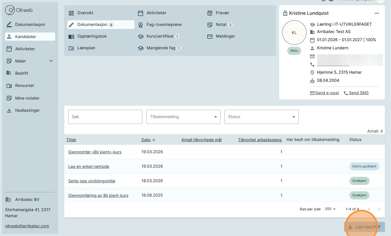Change Rad per side value 200
391x236 pixels.
[x=330, y=209]
